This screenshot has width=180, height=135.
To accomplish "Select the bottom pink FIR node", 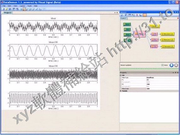I will (x=154, y=47).
